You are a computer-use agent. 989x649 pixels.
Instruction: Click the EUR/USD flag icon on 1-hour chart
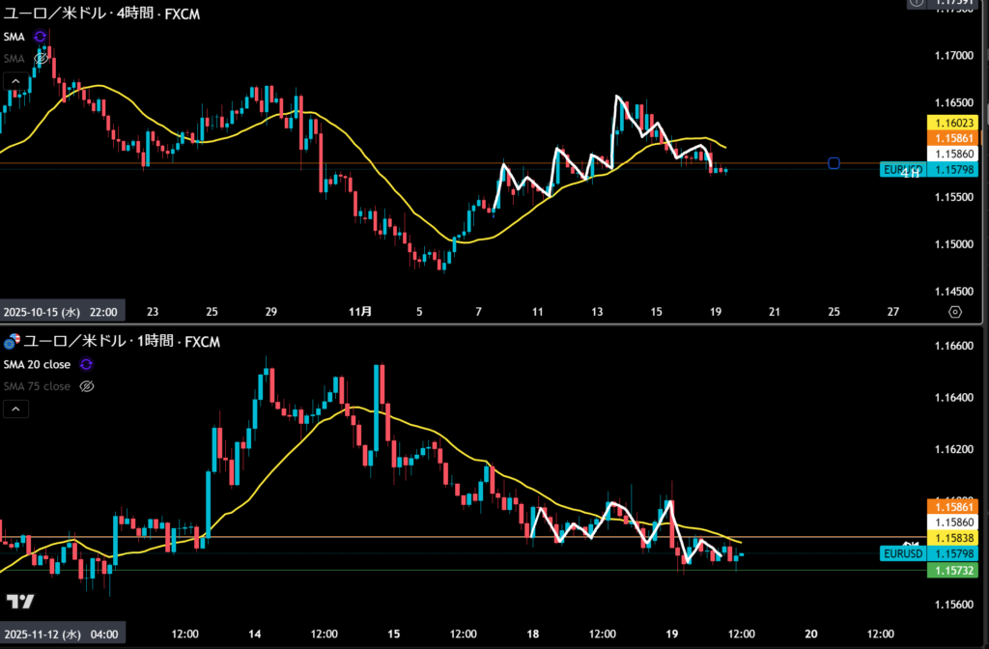(x=12, y=341)
